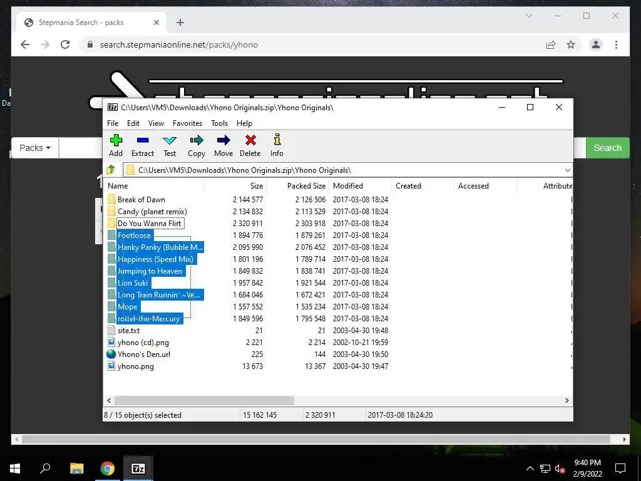Image resolution: width=641 pixels, height=481 pixels.
Task: Bookmark this page with star icon
Action: tap(571, 44)
